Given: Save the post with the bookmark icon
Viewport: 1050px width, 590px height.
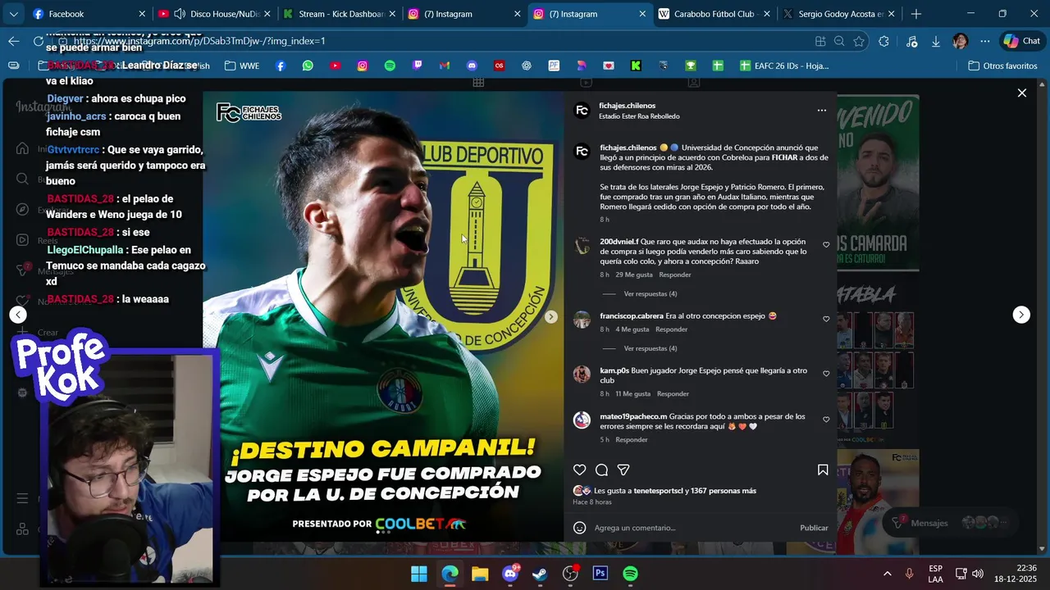Looking at the screenshot, I should [x=823, y=470].
